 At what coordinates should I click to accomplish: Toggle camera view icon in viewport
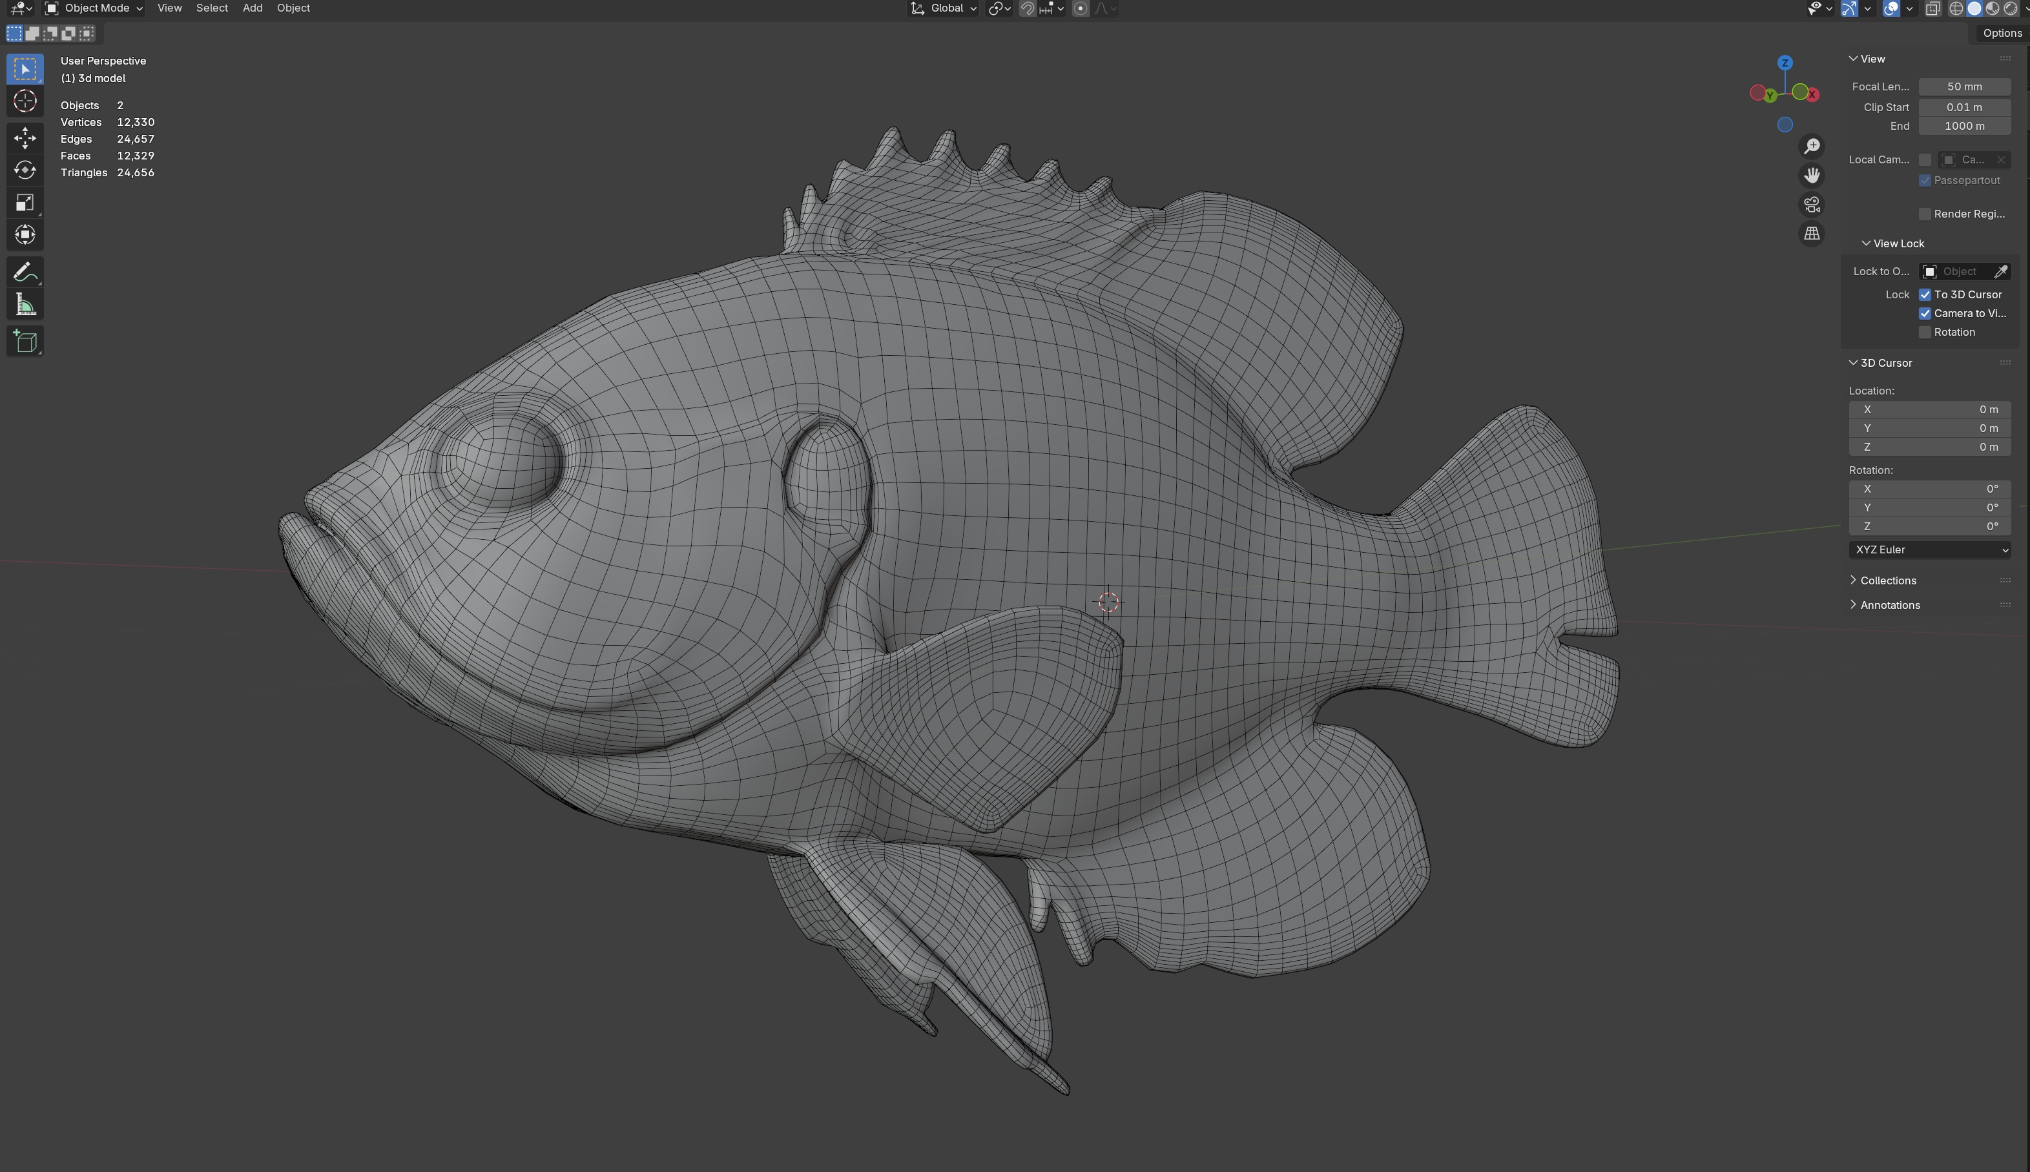[x=1812, y=205]
